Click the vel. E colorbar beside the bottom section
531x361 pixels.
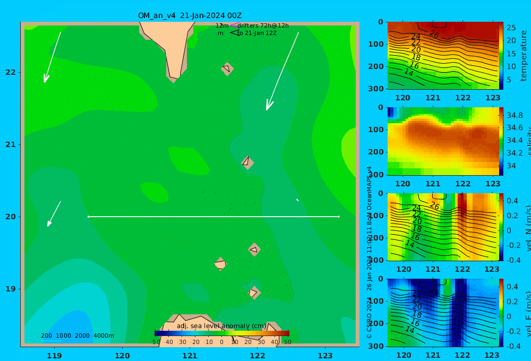(x=501, y=313)
